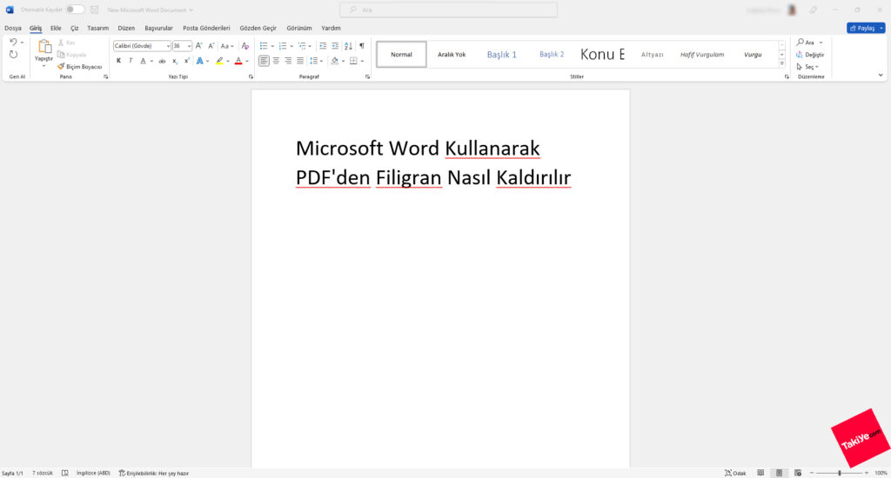Viewport: 891px width, 478px height.
Task: Increase the font size
Action: tap(199, 46)
